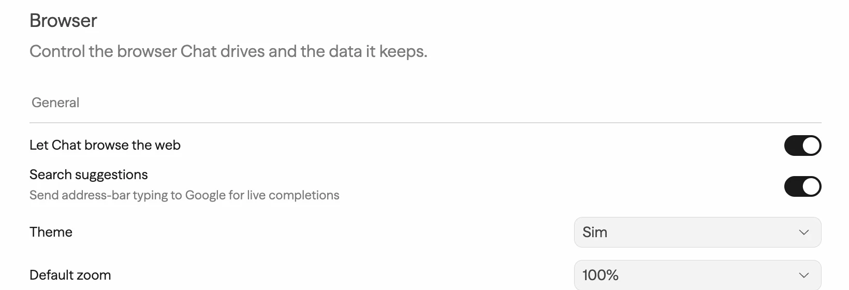Click the Sim value in the Theme box
The width and height of the screenshot is (849, 290).
(595, 232)
